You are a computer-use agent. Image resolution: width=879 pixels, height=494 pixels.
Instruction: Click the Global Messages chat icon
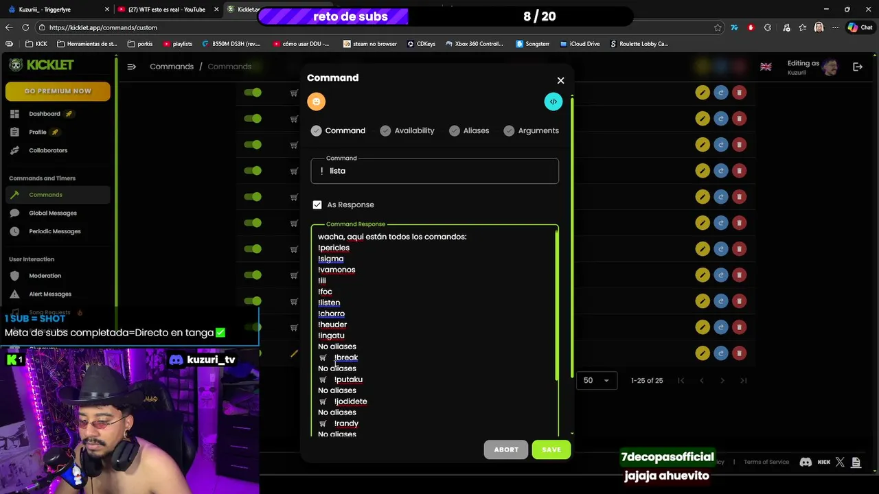14,213
